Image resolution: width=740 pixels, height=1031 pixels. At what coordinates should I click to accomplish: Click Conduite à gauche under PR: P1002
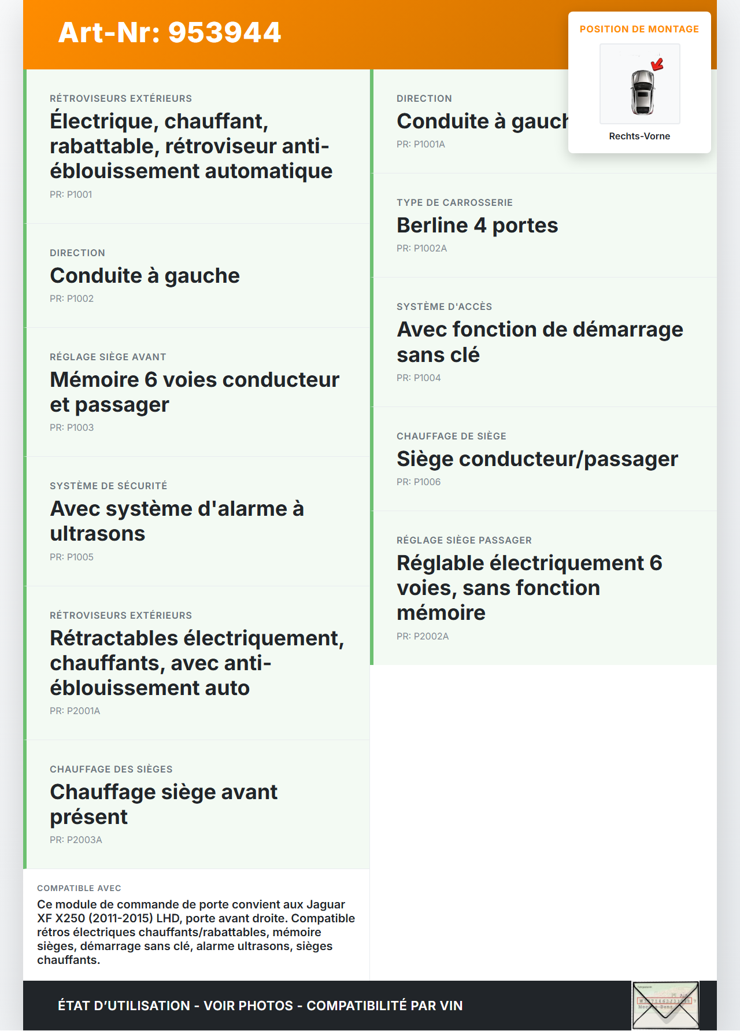coord(145,276)
